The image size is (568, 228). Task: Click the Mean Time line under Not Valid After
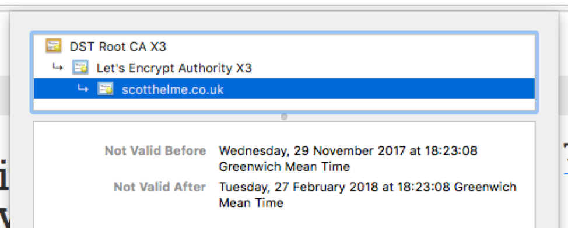click(x=251, y=202)
